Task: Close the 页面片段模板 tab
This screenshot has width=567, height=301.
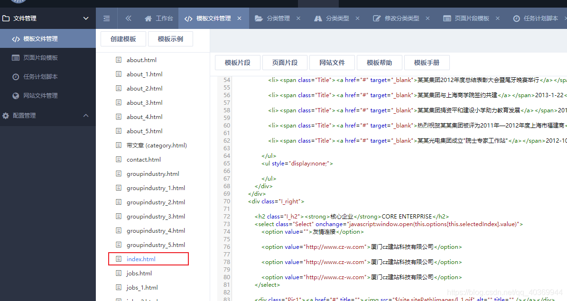Action: coord(498,18)
